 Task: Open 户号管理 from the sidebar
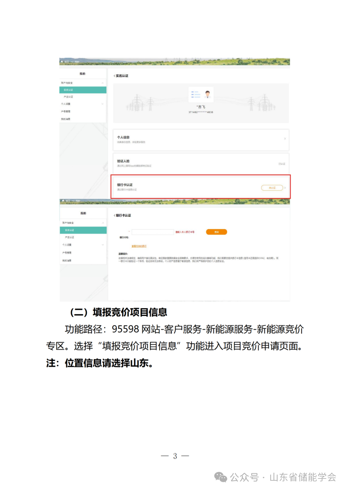pyautogui.click(x=66, y=111)
